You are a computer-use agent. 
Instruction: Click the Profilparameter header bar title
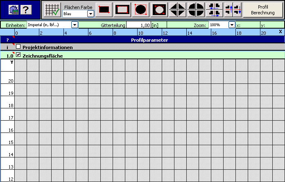point(149,40)
